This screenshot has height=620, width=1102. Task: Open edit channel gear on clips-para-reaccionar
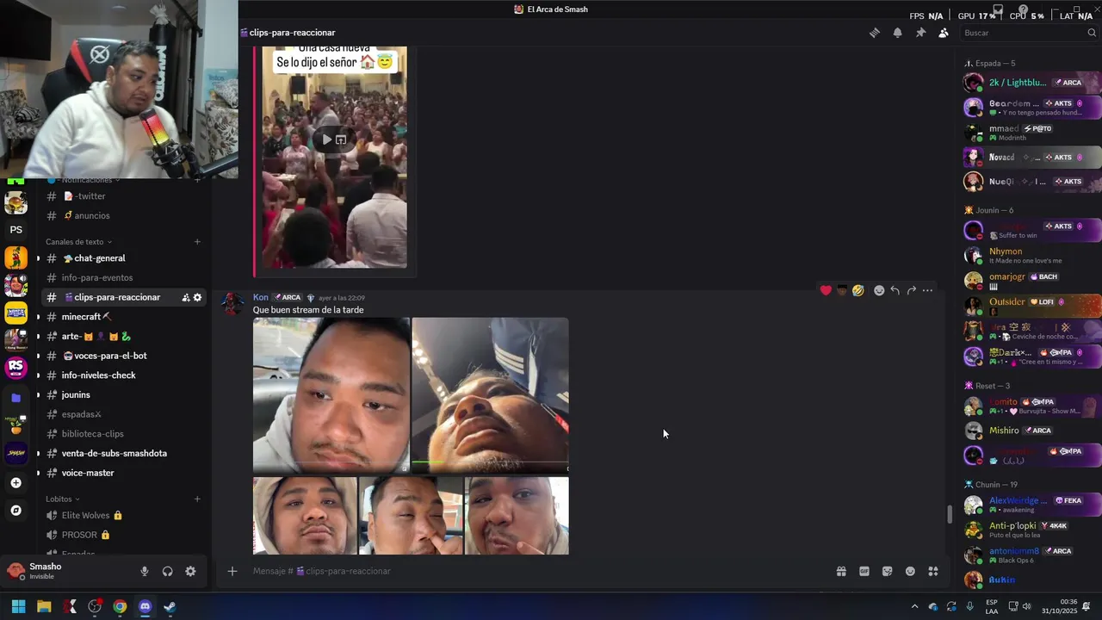coord(197,297)
